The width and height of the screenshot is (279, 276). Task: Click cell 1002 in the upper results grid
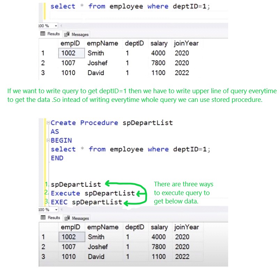coord(71,53)
